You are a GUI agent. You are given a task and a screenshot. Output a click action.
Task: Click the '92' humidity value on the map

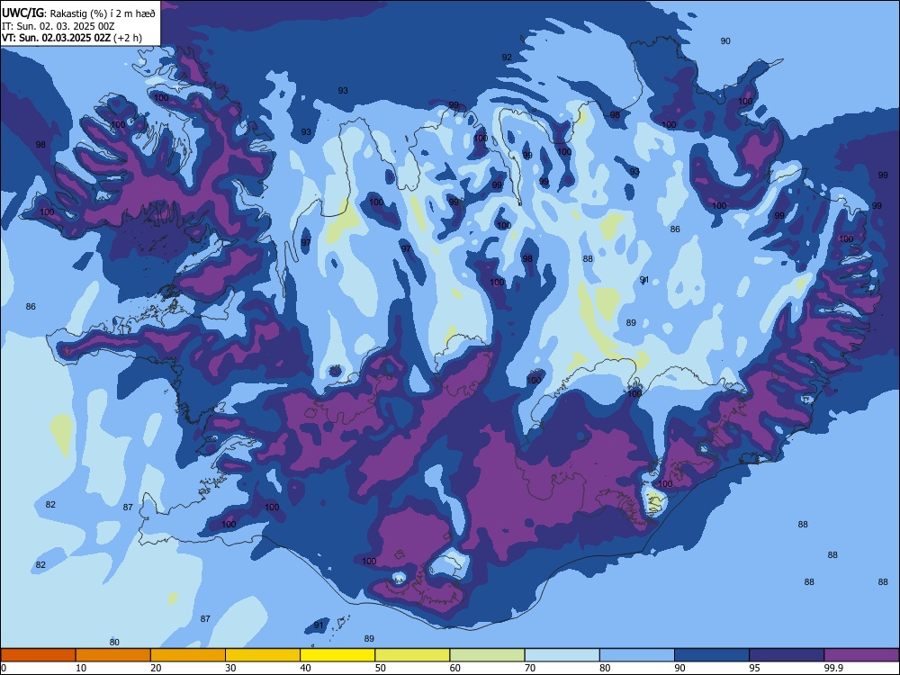pos(507,57)
